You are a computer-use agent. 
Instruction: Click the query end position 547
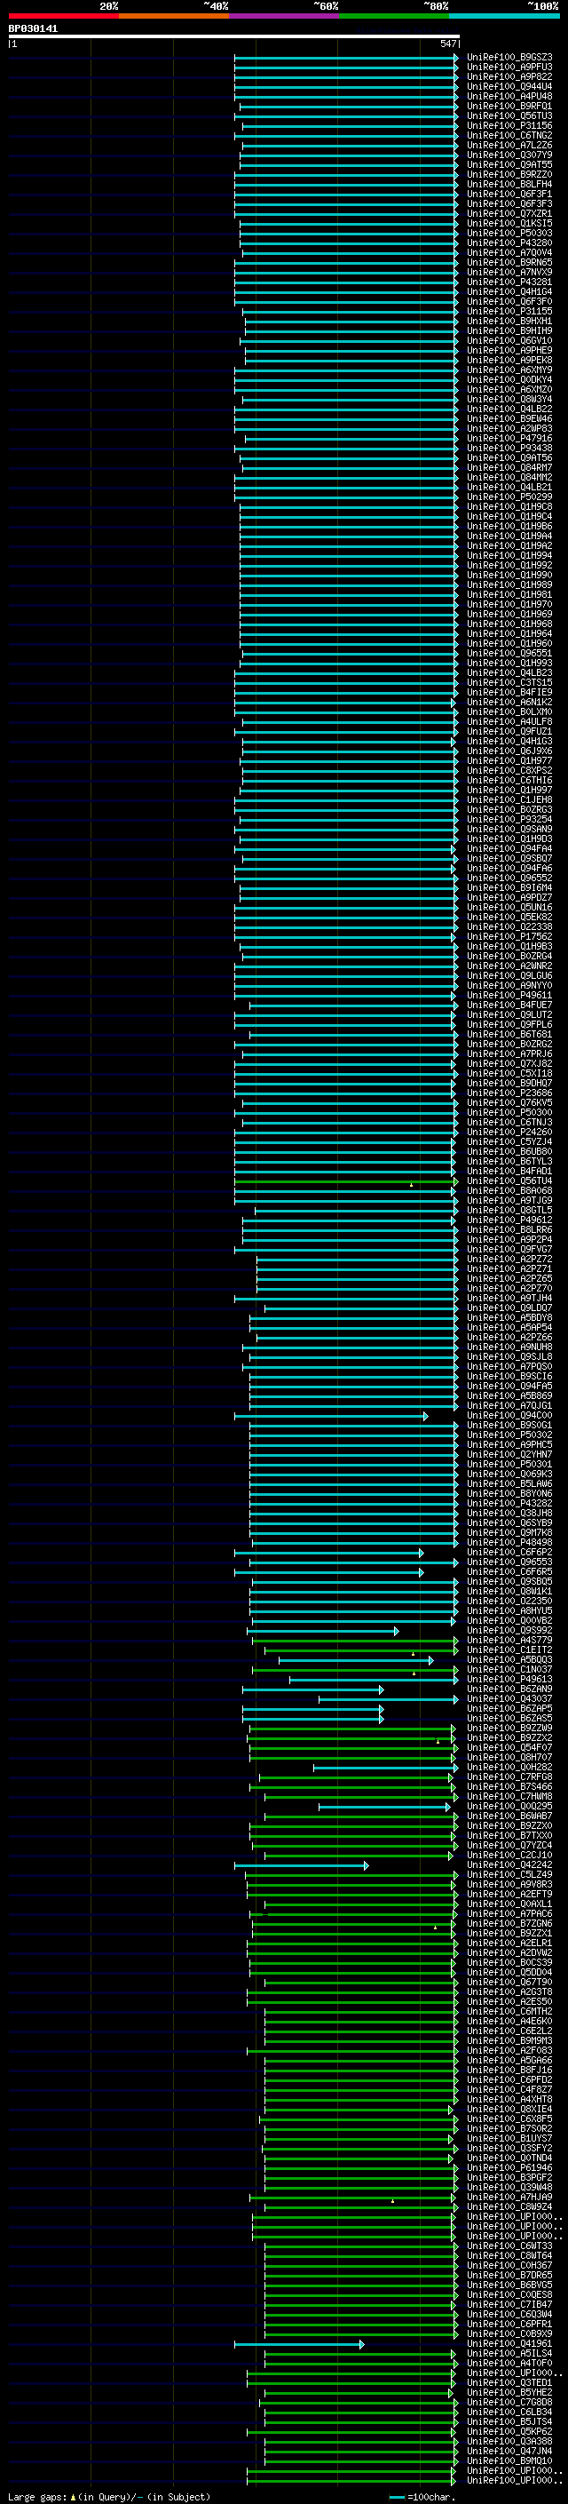[447, 44]
